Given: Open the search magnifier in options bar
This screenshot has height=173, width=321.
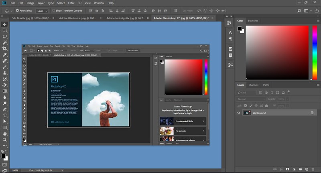Looking at the screenshot, I should pyautogui.click(x=299, y=11).
